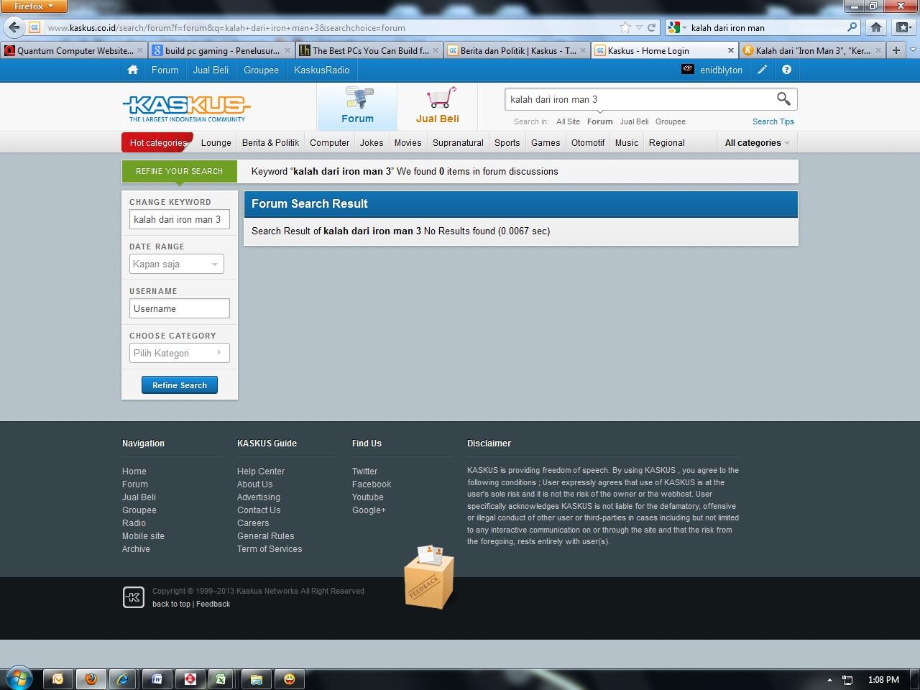Open Pilih Kategori category chooser
920x690 pixels.
180,353
